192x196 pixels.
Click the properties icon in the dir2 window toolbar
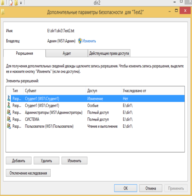11,3
